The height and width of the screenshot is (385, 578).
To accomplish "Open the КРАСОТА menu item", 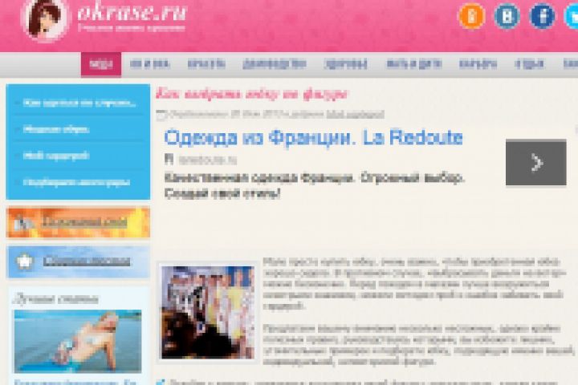I will (x=206, y=64).
